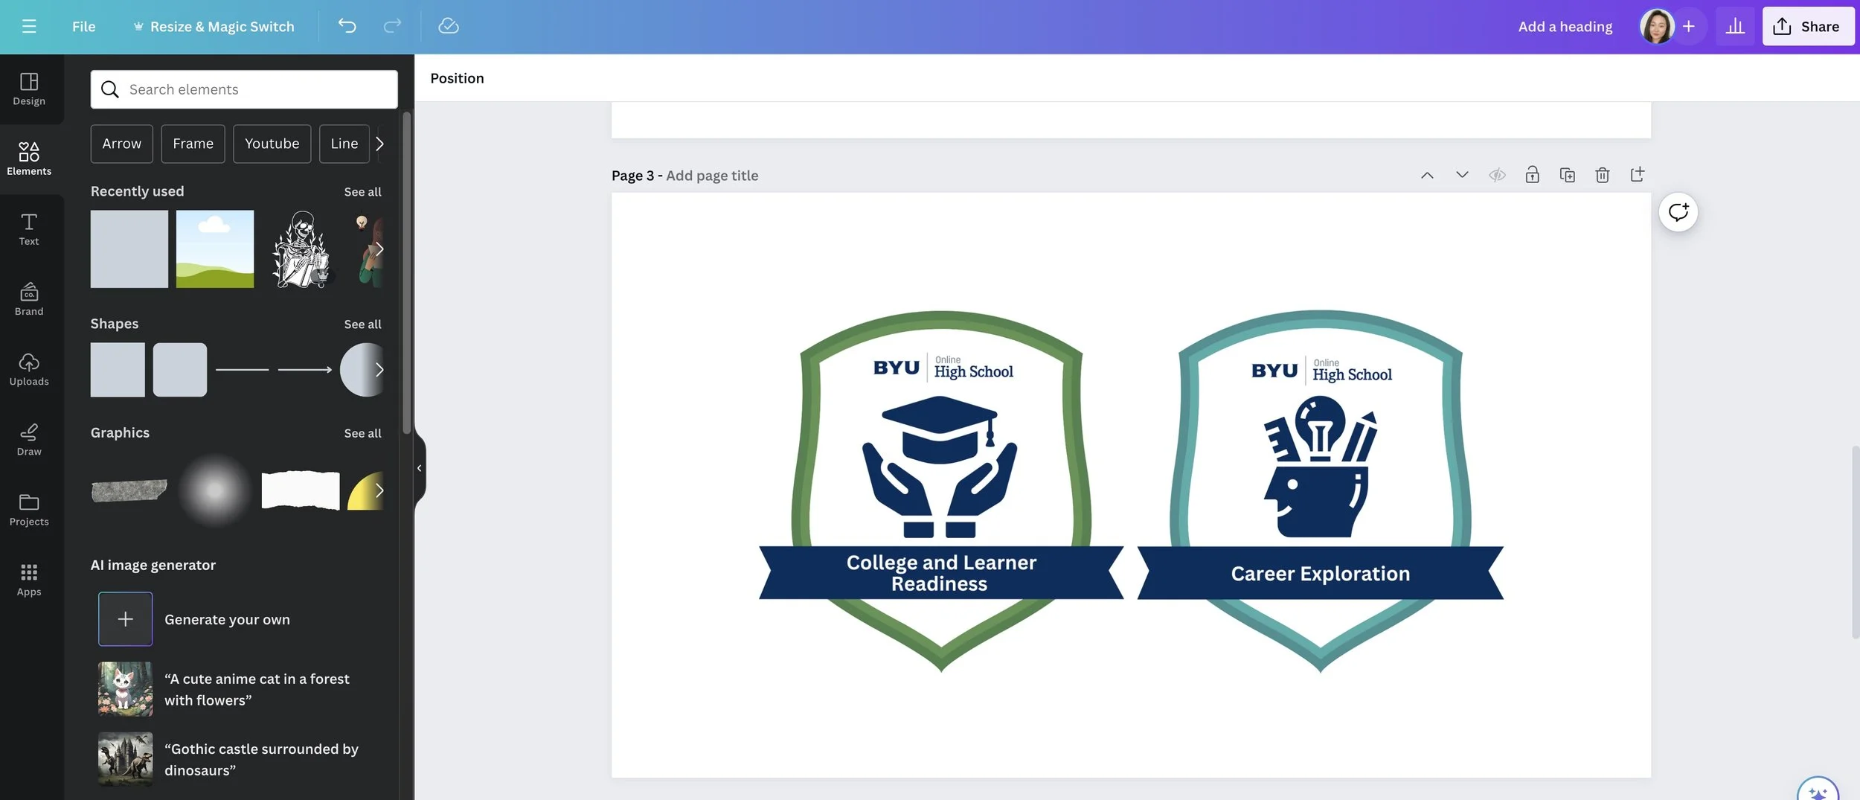Open the Text tab
Screen dimensions: 1860x800
29,229
